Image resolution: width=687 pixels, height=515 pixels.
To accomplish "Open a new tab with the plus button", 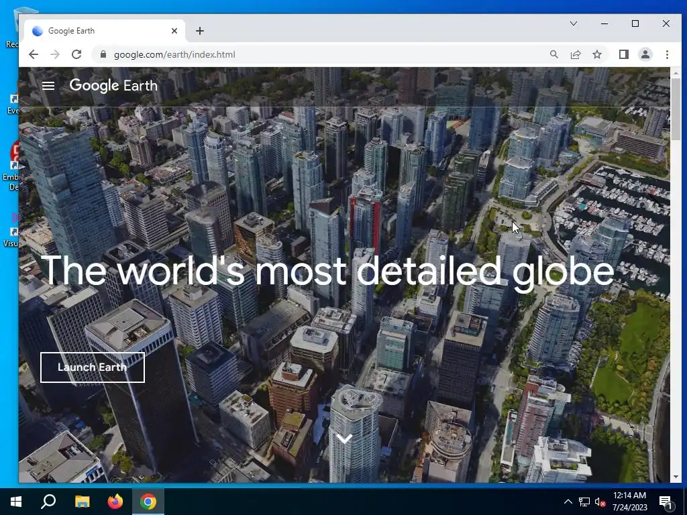I will tap(200, 31).
